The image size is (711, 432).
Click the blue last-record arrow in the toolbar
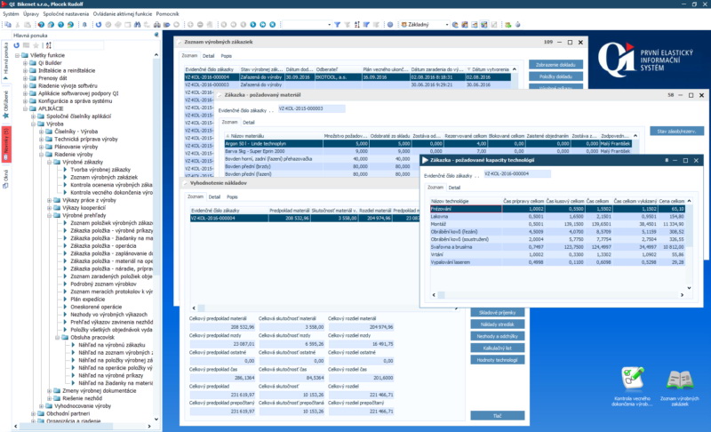tap(272, 25)
